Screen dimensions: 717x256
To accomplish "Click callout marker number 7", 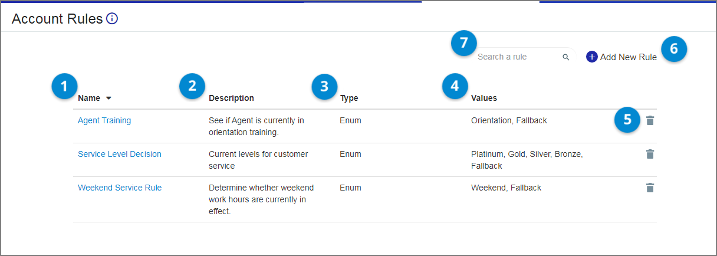I will click(x=463, y=42).
